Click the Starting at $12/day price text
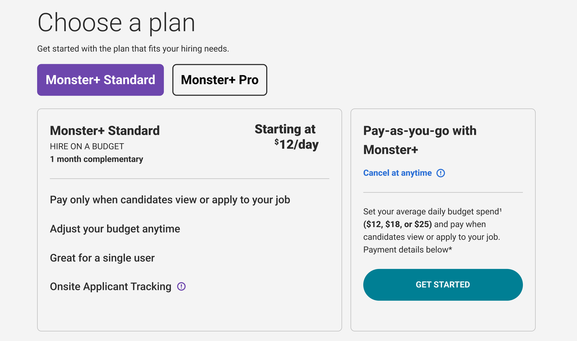 point(286,137)
